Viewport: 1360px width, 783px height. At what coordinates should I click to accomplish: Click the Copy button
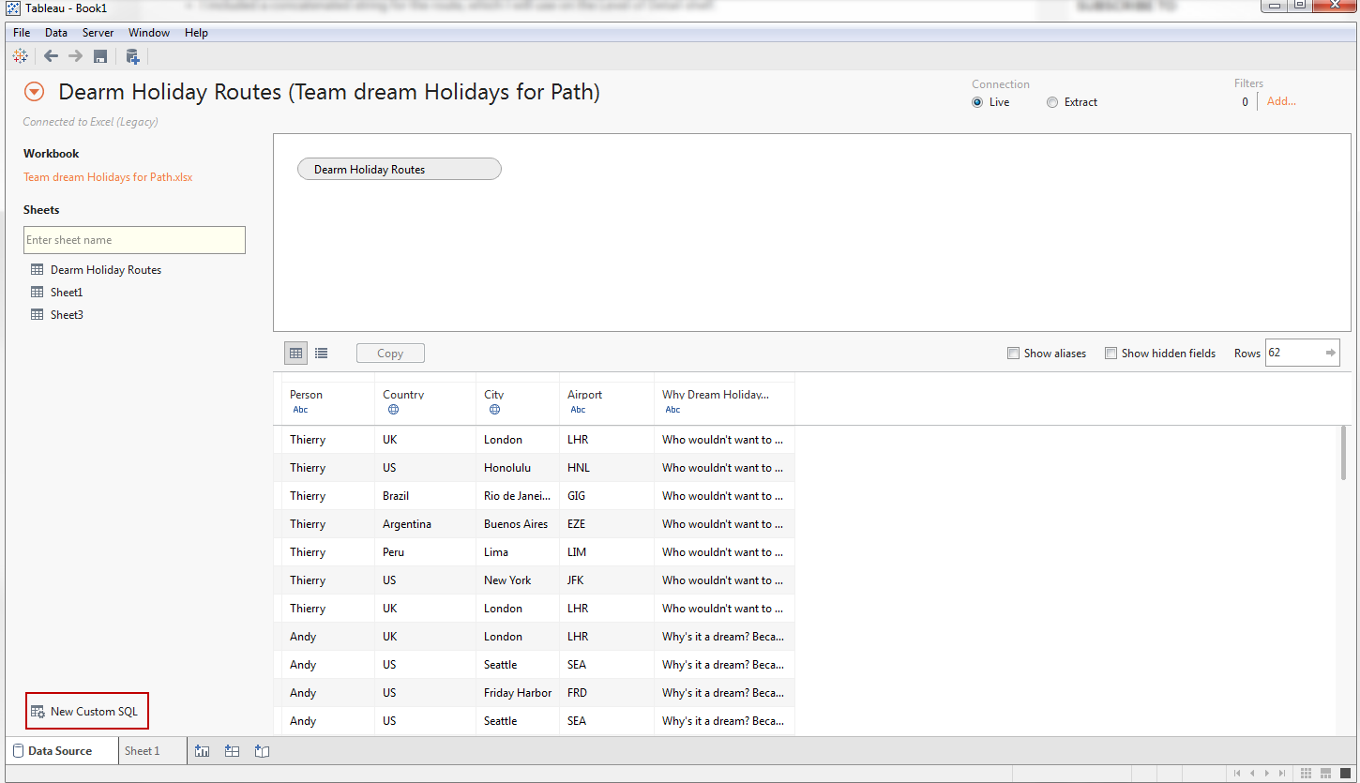click(390, 354)
